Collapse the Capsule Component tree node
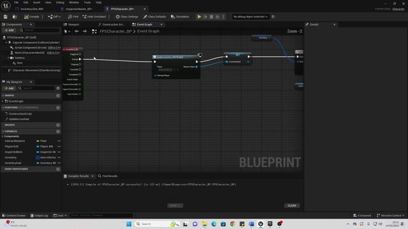This screenshot has height=229, width=408. point(6,43)
